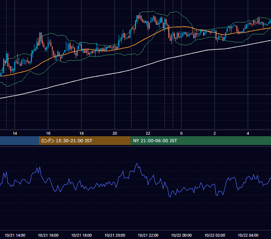Click the NY 21:00-06:00 JST session bar
This screenshot has height=239, width=271.
pyautogui.click(x=200, y=141)
